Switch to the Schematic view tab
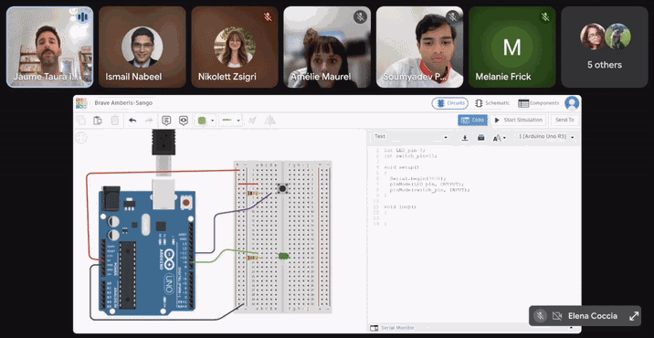The height and width of the screenshot is (338, 654). tap(492, 103)
